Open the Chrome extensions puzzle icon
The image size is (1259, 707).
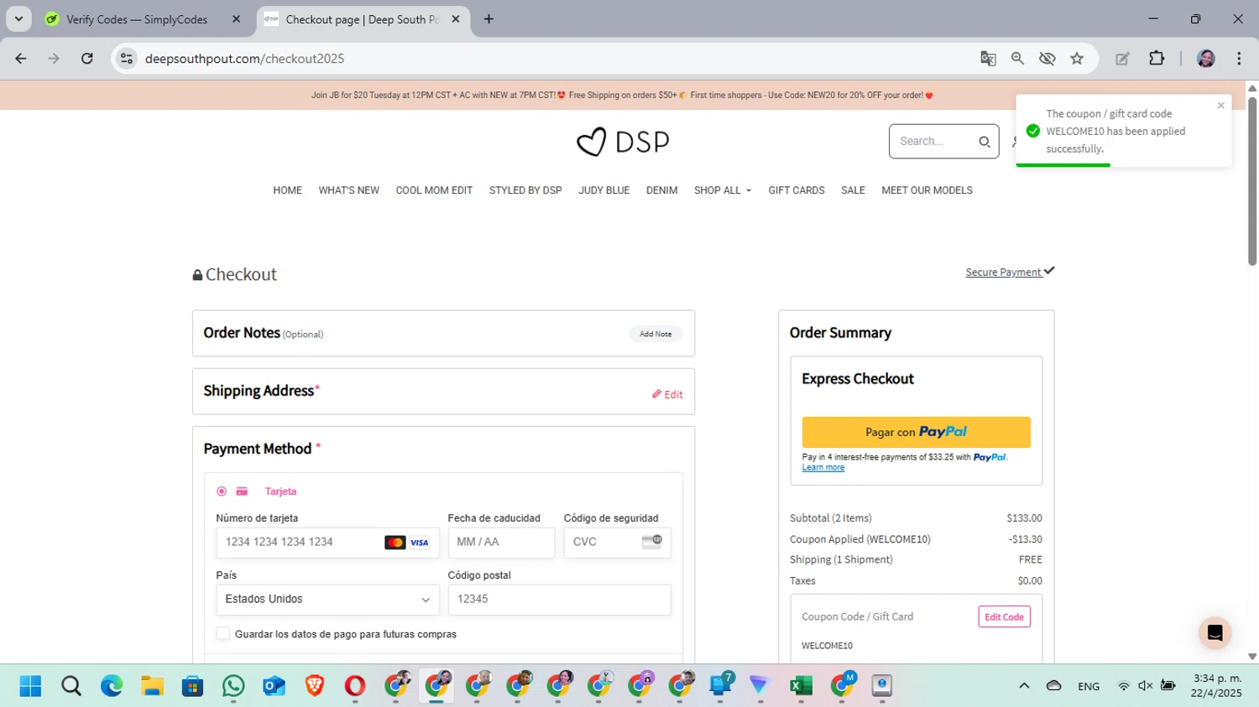point(1157,59)
